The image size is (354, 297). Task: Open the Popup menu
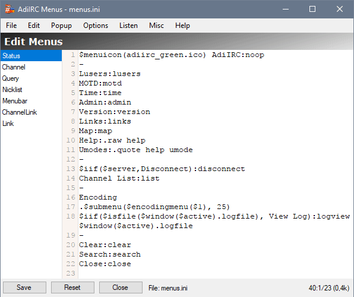[61, 26]
